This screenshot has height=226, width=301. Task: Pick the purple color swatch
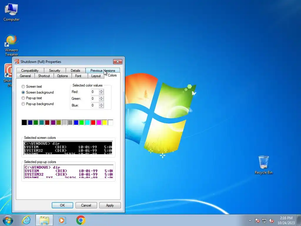click(53, 122)
